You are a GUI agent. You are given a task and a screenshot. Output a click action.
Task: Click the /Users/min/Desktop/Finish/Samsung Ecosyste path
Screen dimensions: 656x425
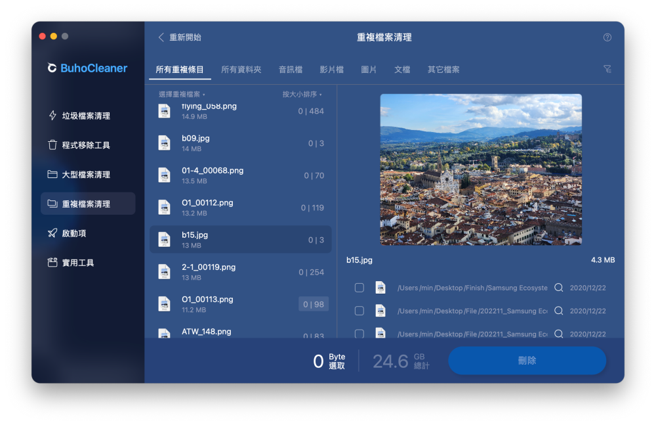coord(472,288)
